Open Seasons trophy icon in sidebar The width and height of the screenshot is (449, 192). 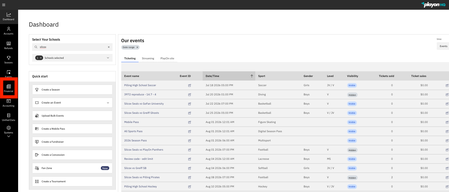(x=9, y=58)
